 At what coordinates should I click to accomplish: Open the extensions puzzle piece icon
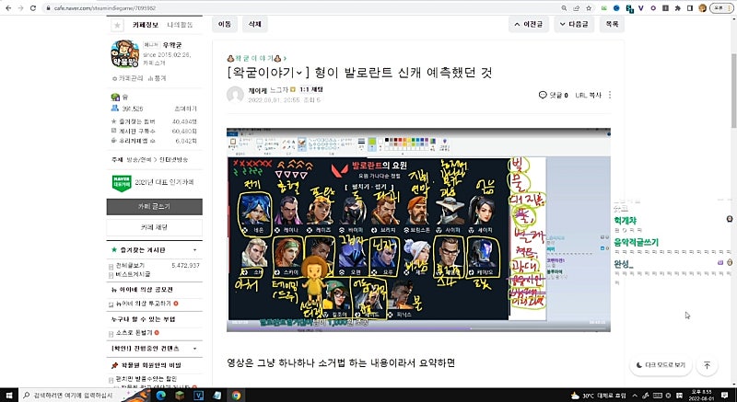click(x=677, y=8)
